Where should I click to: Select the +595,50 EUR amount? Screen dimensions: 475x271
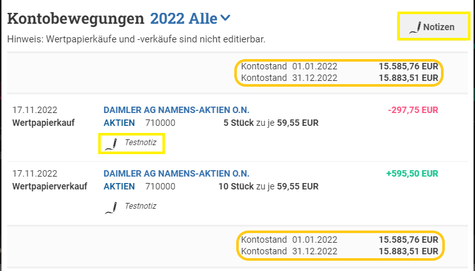(x=412, y=173)
